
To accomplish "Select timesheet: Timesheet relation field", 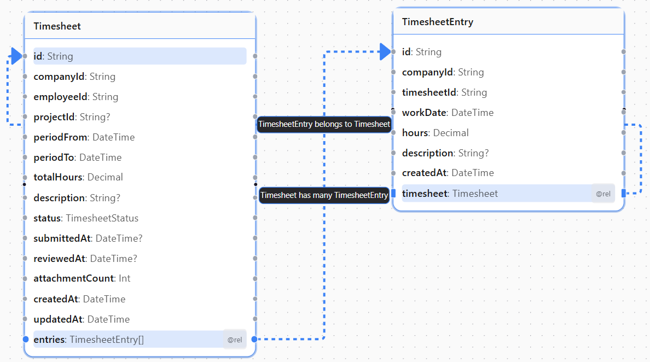I will [x=508, y=194].
